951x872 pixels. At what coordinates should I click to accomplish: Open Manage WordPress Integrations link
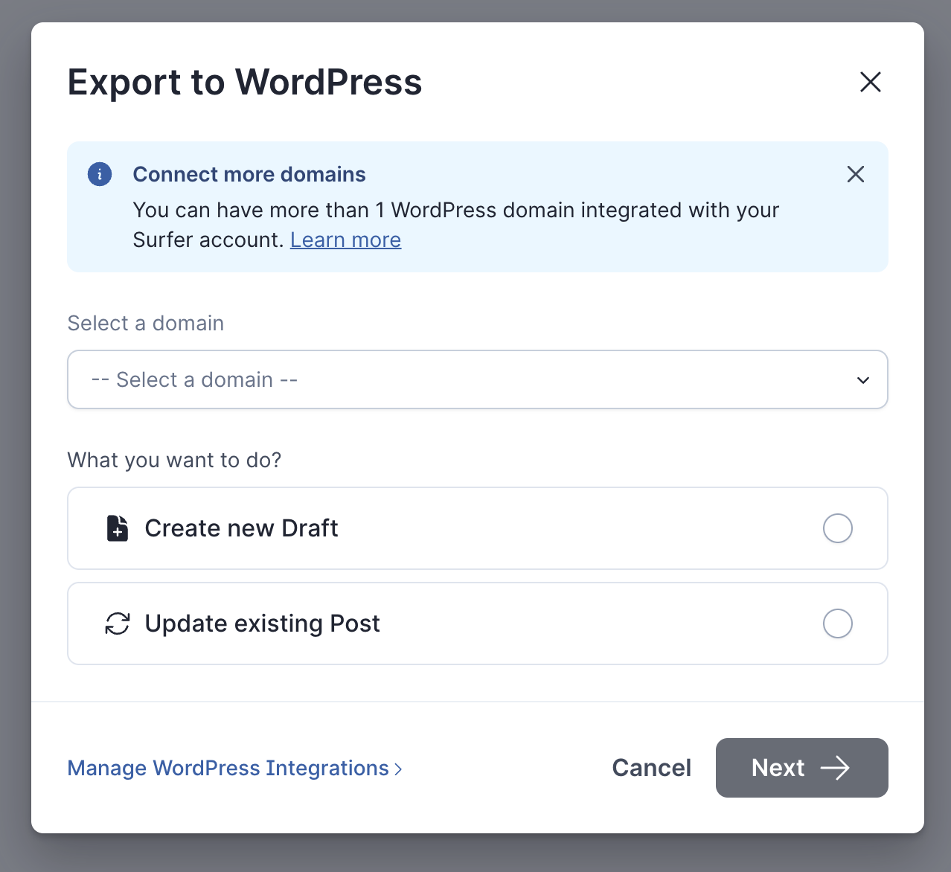coord(235,768)
